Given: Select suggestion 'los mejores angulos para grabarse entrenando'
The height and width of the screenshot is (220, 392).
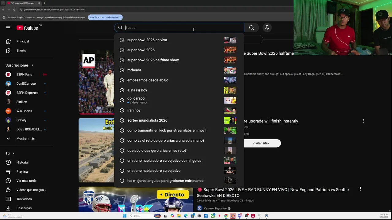Looking at the screenshot, I should click(x=179, y=181).
